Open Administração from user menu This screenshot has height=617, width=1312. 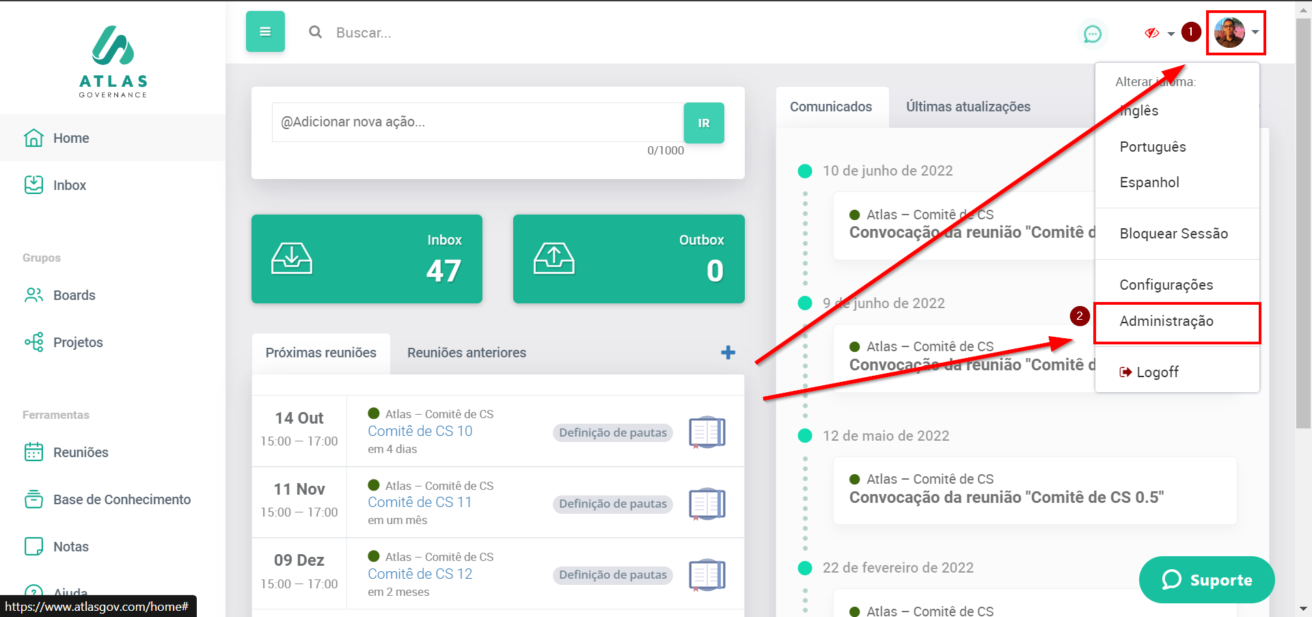click(x=1177, y=321)
